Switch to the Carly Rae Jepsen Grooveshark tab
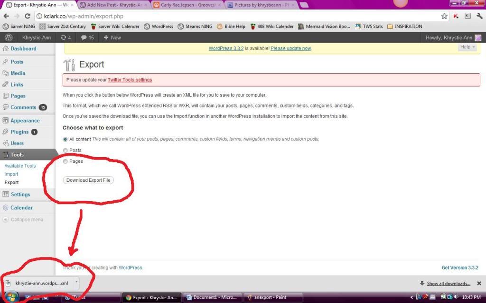The image size is (486, 303). 187,5
